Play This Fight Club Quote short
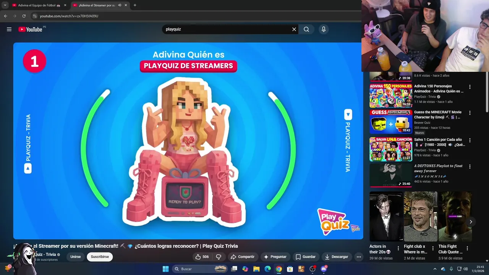Screen dimensions: 489x275 tap(455, 216)
